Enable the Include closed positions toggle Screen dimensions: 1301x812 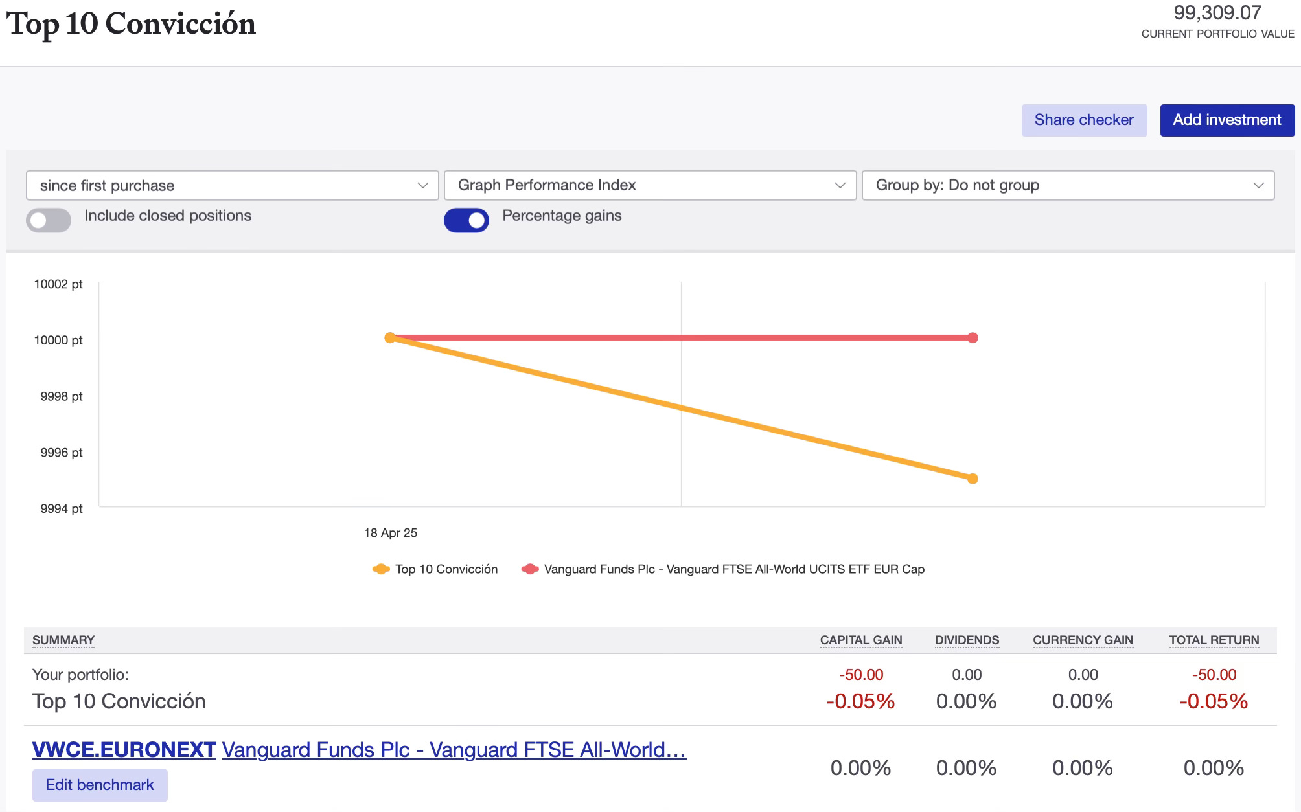49,220
